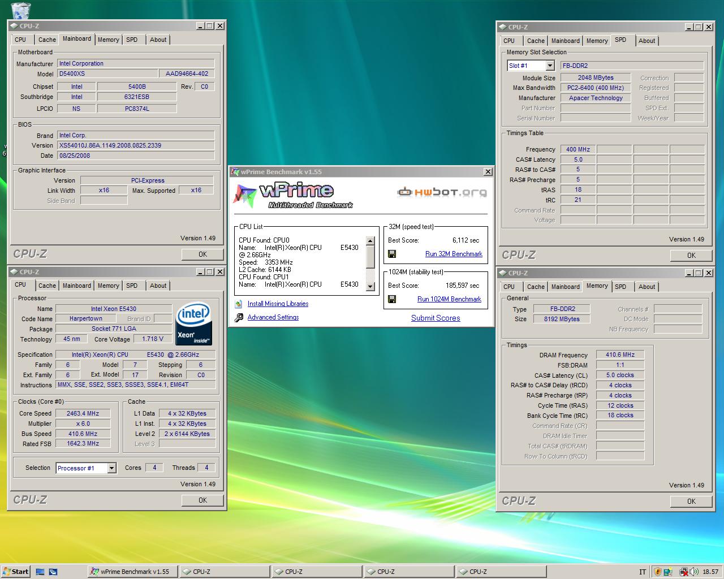The width and height of the screenshot is (724, 579).
Task: Click the Harpertown code name field
Action: pyautogui.click(x=86, y=319)
